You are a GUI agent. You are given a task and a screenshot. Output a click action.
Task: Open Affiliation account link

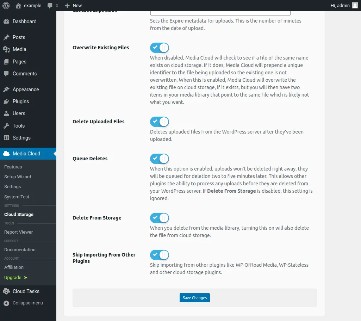pos(14,267)
